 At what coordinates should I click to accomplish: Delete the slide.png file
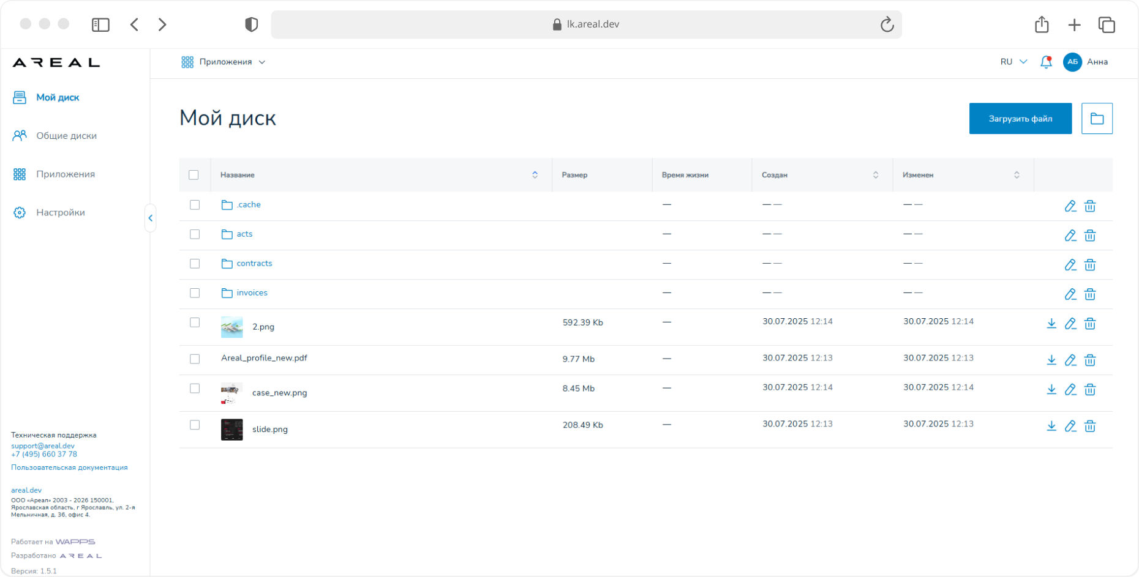click(x=1090, y=426)
